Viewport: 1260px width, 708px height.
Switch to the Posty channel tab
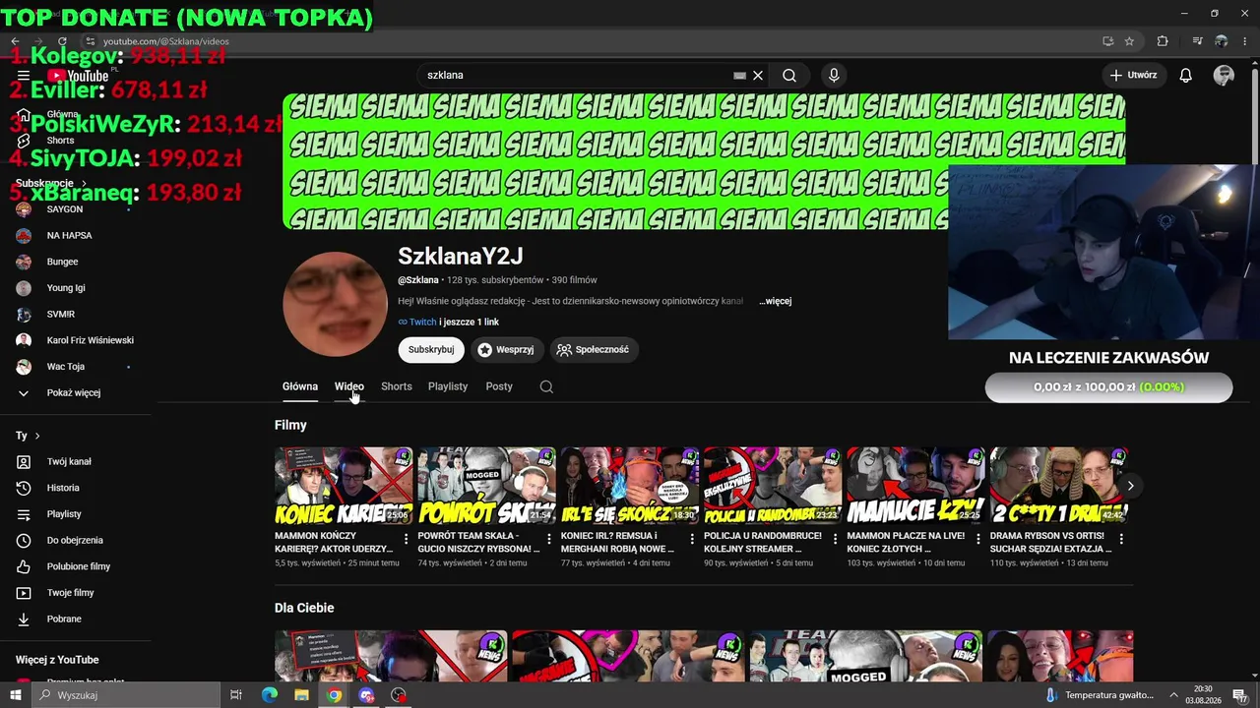(499, 386)
